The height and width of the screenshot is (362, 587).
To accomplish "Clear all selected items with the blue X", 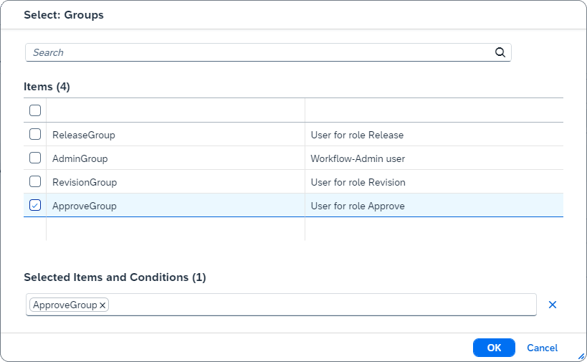I will (x=552, y=305).
